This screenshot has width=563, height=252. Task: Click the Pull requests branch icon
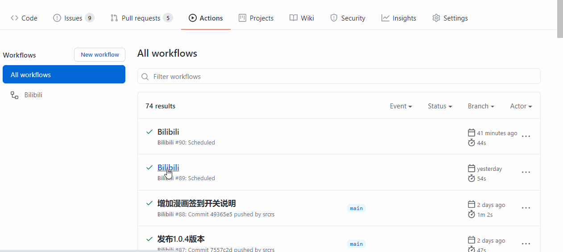tap(114, 18)
